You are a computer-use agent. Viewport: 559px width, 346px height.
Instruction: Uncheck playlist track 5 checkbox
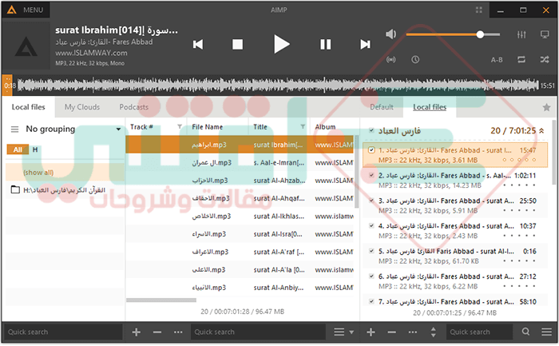pyautogui.click(x=371, y=251)
